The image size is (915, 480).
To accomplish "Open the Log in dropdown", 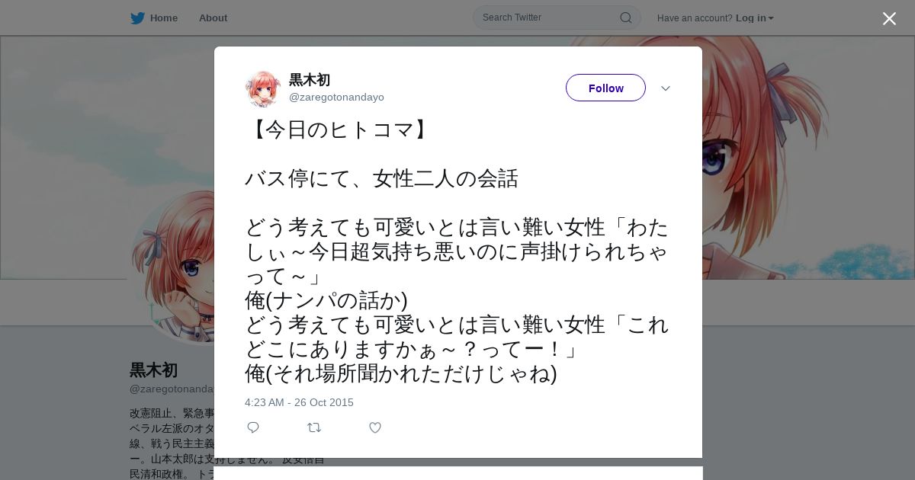I will click(754, 18).
